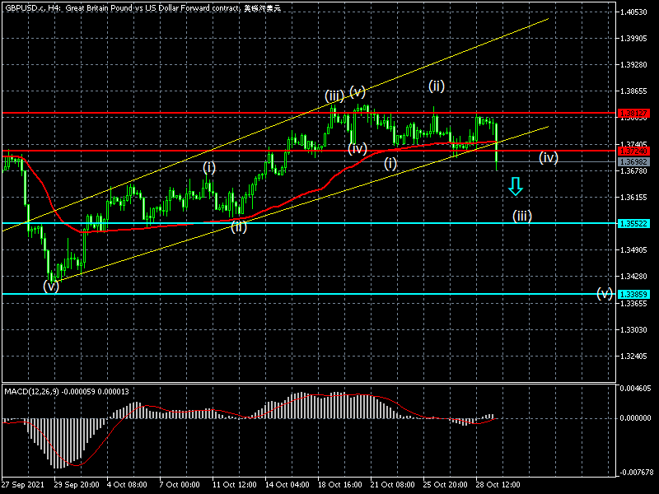Click the 21 Oct 08:00 time label
Viewport: 659px width, 494px height.
393,485
